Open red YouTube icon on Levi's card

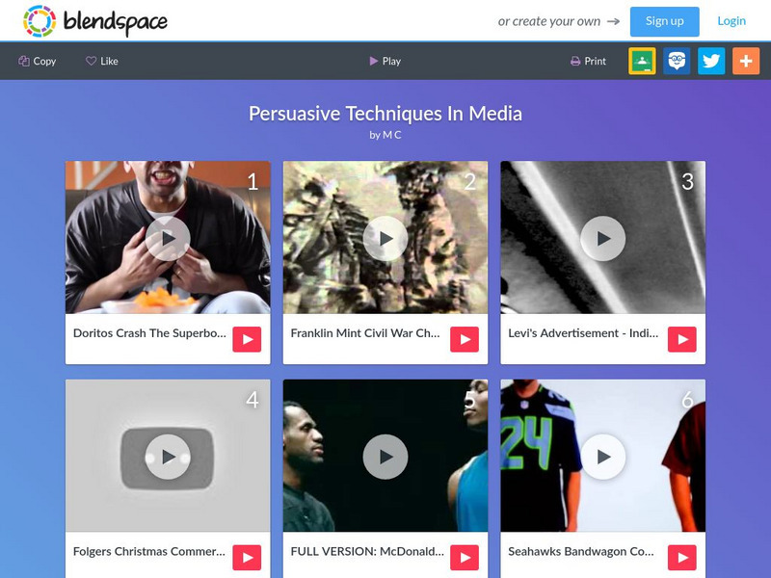(x=682, y=339)
